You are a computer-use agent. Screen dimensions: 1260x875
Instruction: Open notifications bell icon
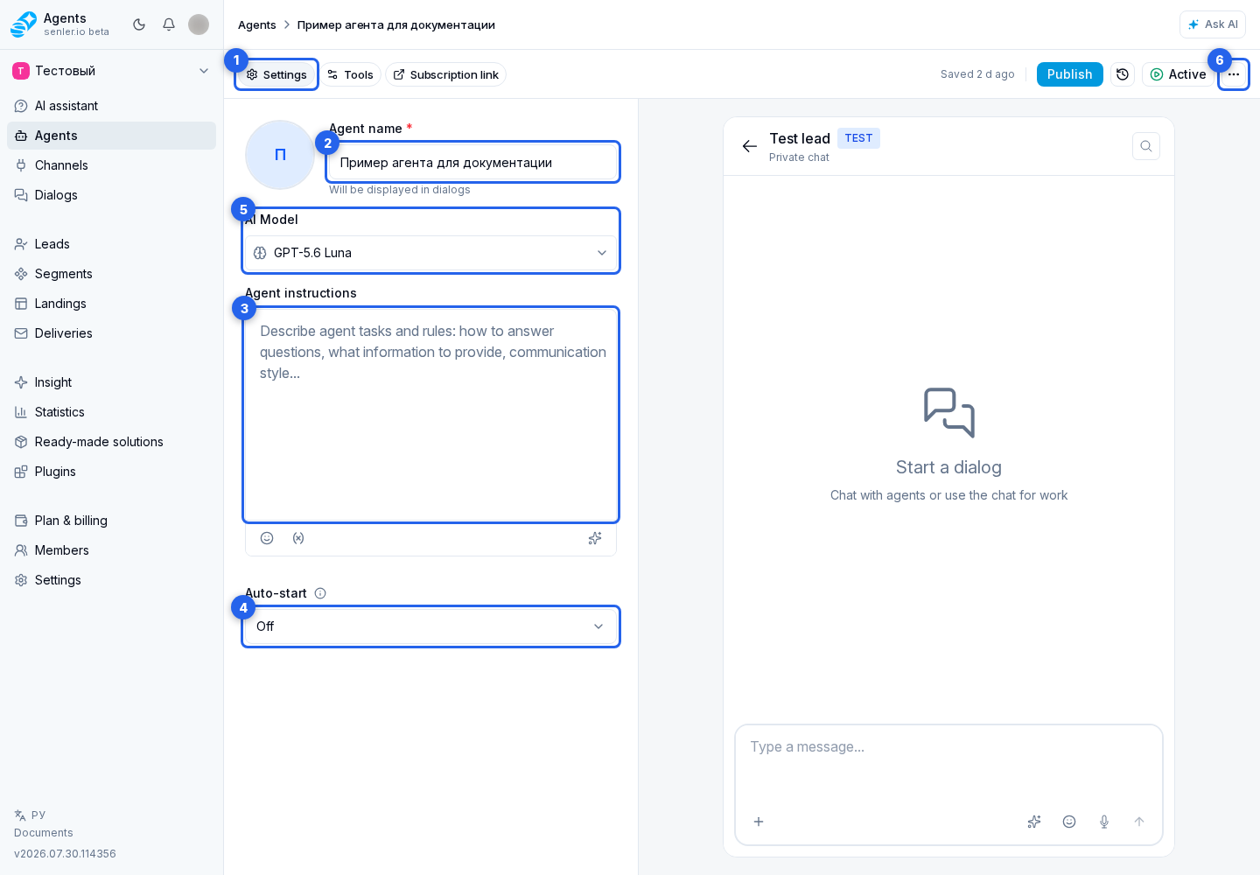point(169,24)
